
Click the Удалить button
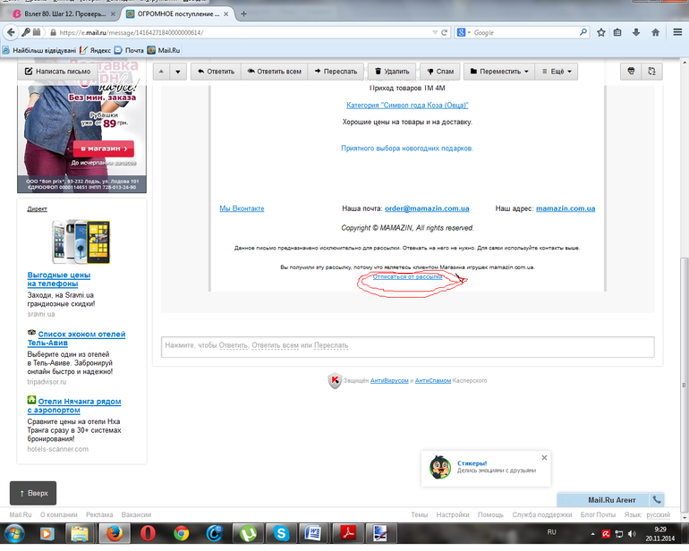pyautogui.click(x=390, y=72)
